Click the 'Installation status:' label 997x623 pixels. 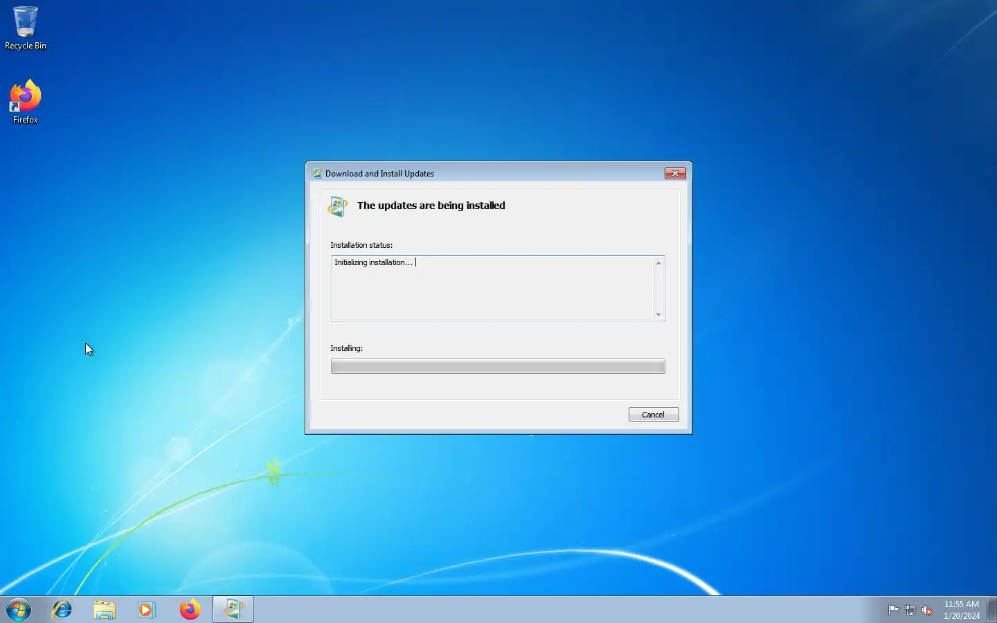(361, 245)
